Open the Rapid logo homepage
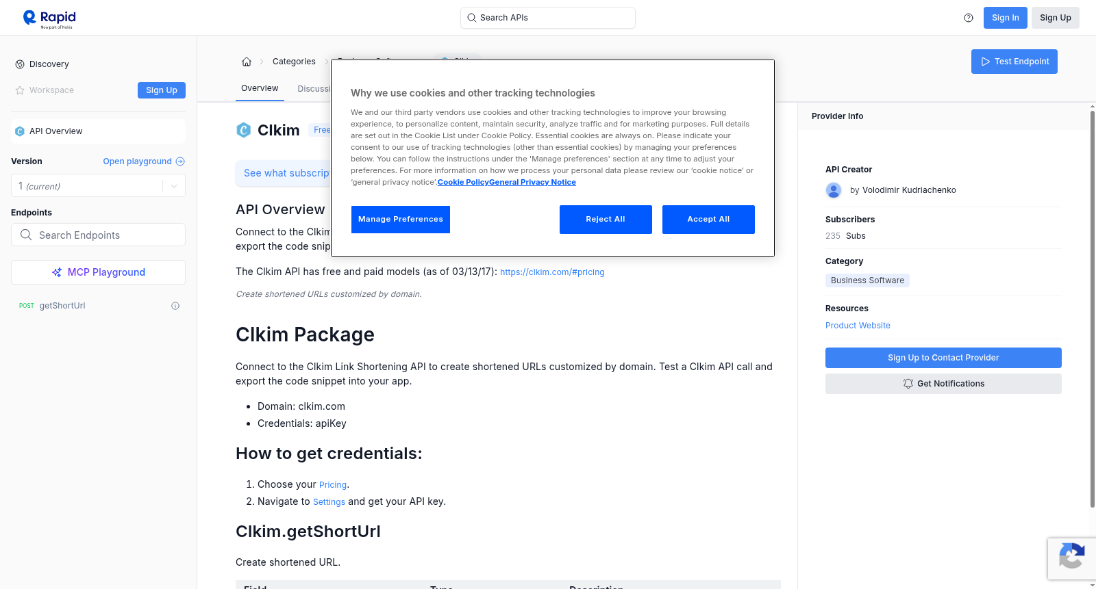The width and height of the screenshot is (1096, 589). coord(49,18)
